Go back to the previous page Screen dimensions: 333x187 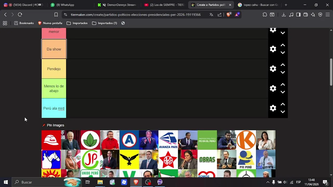(x=5, y=15)
